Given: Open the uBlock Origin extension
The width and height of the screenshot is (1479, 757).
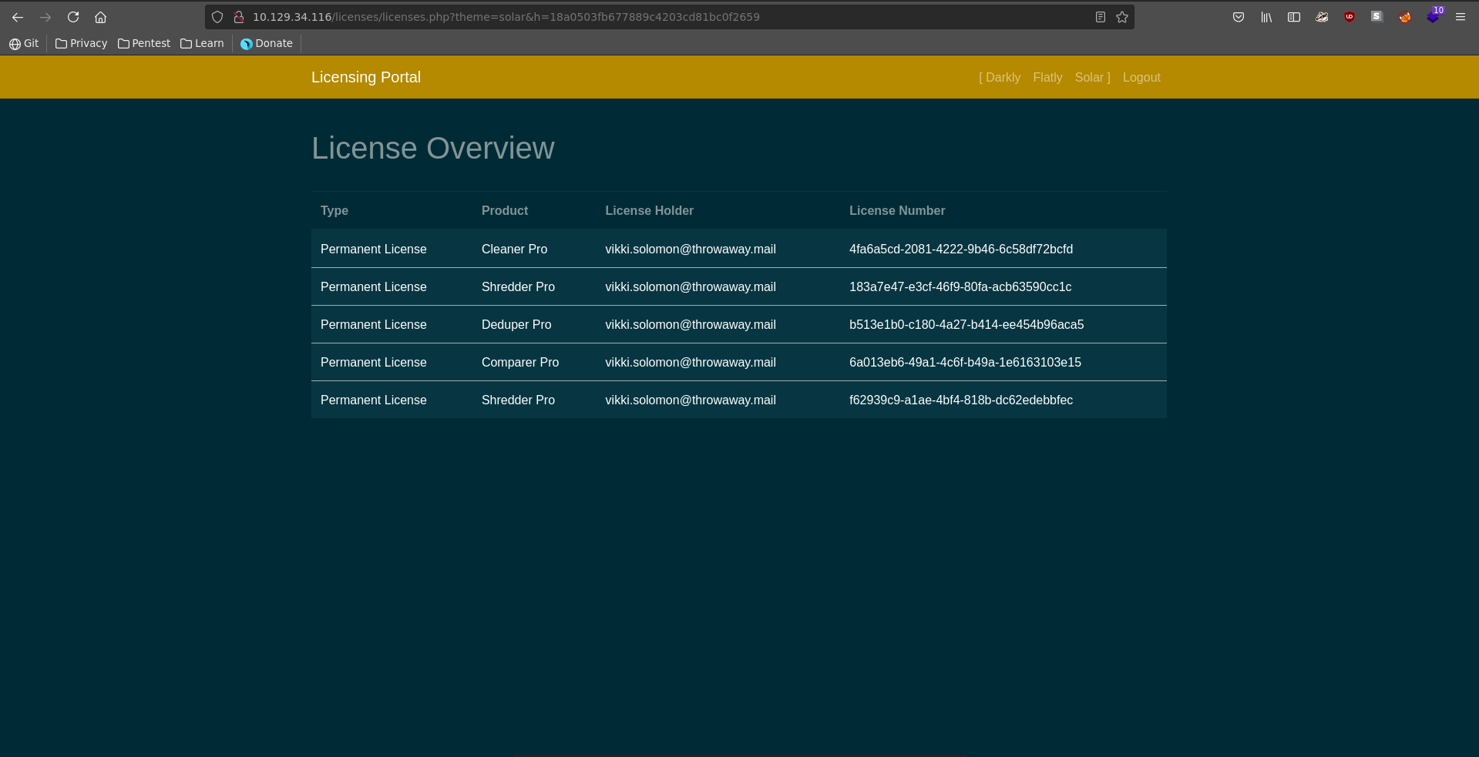Looking at the screenshot, I should tap(1350, 17).
